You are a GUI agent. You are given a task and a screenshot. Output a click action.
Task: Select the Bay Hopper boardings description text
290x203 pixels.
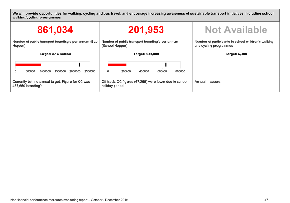tap(55, 44)
